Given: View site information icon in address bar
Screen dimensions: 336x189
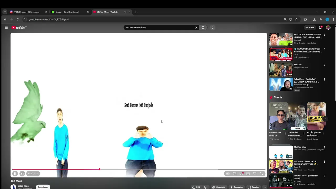Looking at the screenshot, I should [x=25, y=19].
